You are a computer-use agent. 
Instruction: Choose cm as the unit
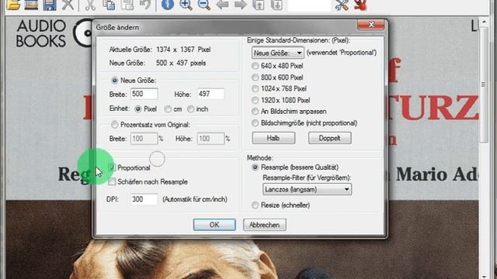click(x=168, y=108)
